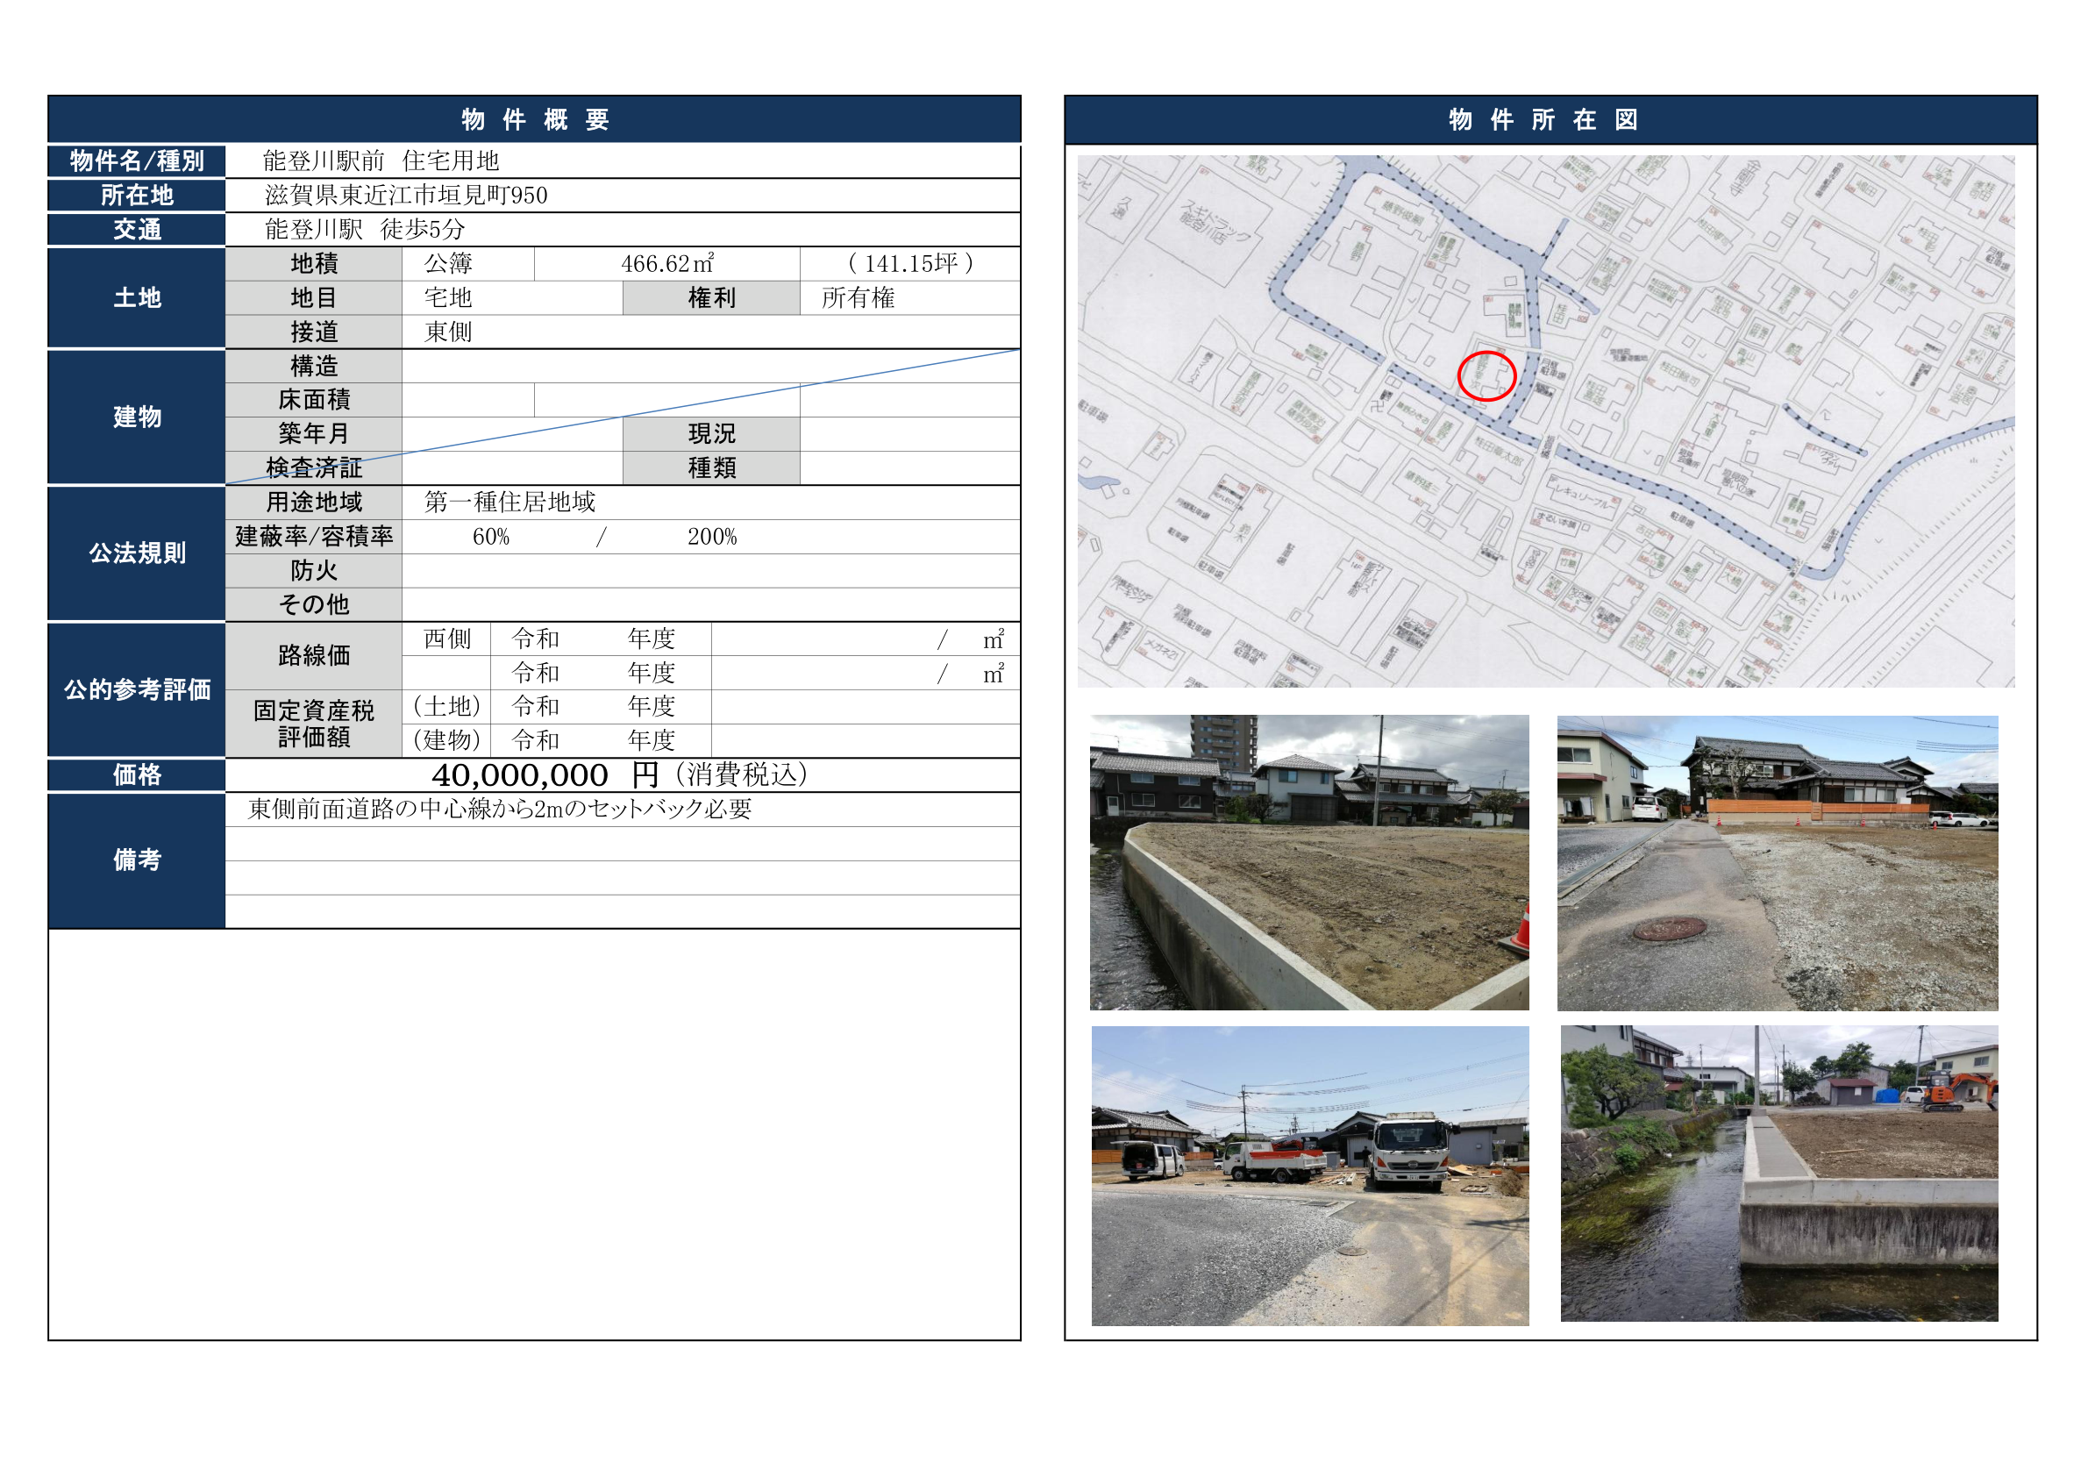Image resolution: width=2088 pixels, height=1477 pixels.
Task: Click the setback remark text in 備考
Action: click(x=499, y=810)
